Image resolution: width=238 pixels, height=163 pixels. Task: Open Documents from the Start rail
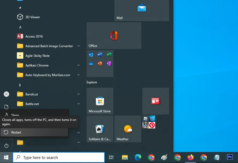pos(6,107)
